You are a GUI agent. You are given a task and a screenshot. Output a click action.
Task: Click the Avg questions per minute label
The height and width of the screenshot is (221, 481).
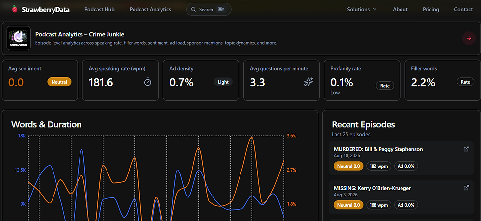point(279,69)
